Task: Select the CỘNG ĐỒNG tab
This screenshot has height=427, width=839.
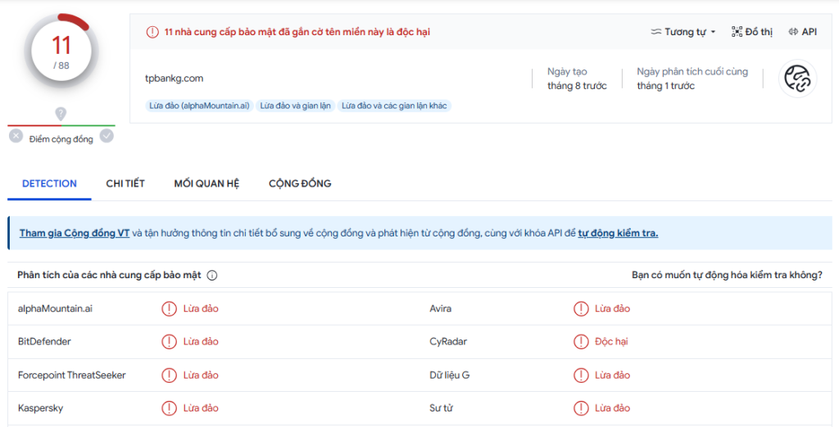Action: [x=300, y=183]
